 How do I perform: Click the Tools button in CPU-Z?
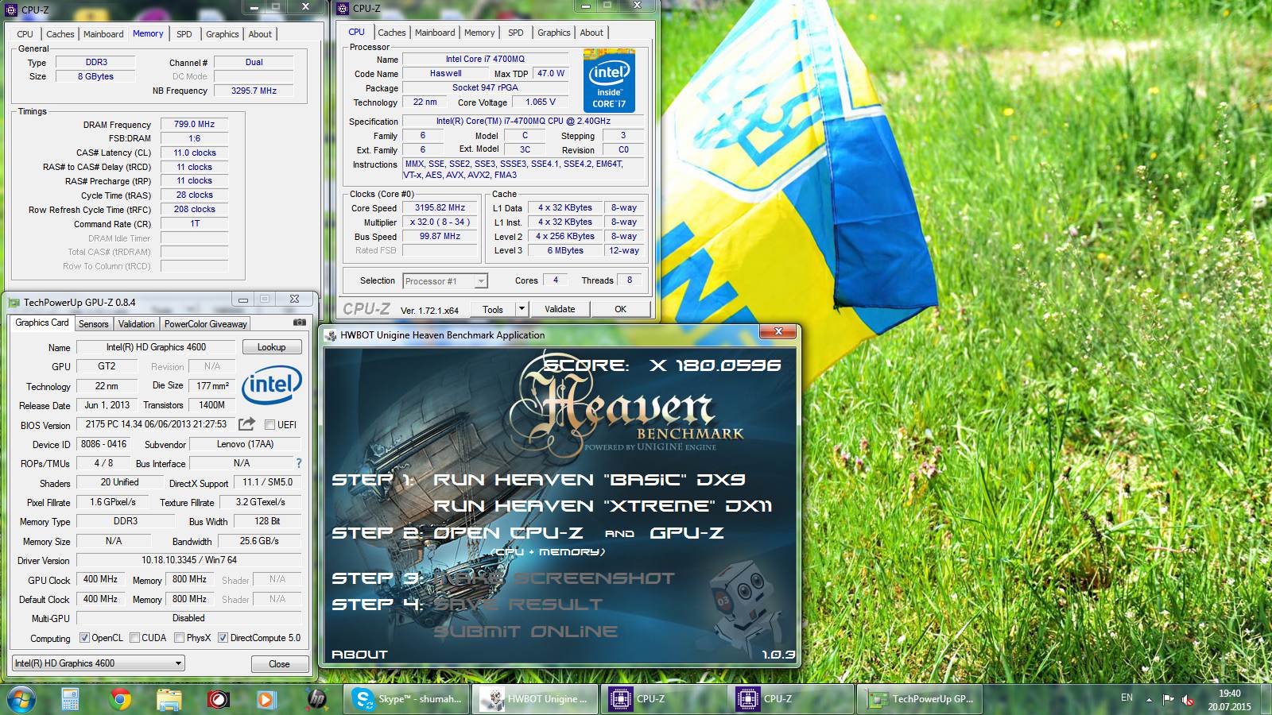[x=493, y=309]
